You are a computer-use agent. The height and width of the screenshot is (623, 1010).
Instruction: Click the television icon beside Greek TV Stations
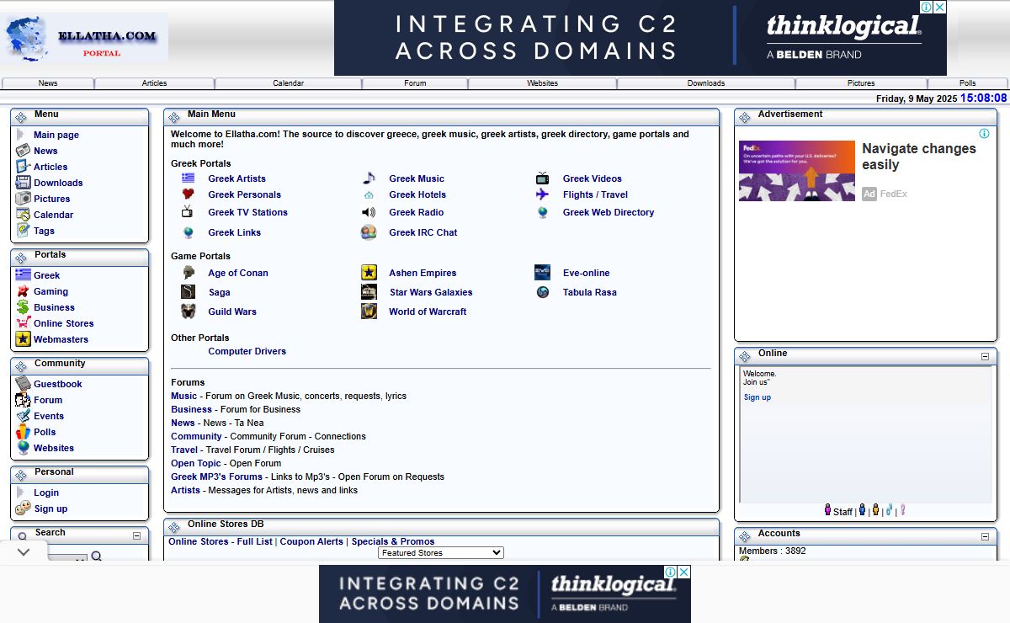(188, 211)
